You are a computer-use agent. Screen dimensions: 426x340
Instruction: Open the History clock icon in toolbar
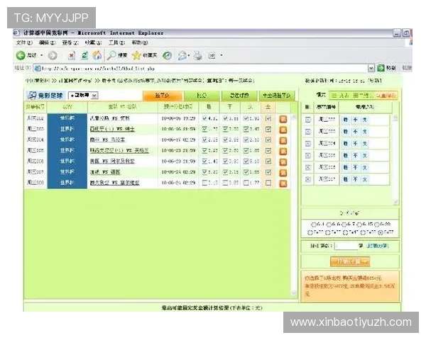(x=167, y=55)
